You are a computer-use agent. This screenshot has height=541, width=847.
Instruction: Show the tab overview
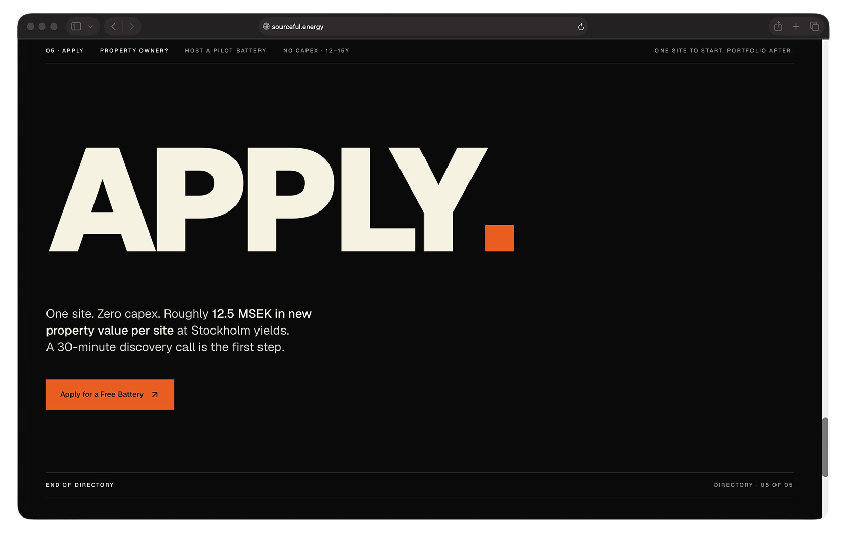coord(815,26)
